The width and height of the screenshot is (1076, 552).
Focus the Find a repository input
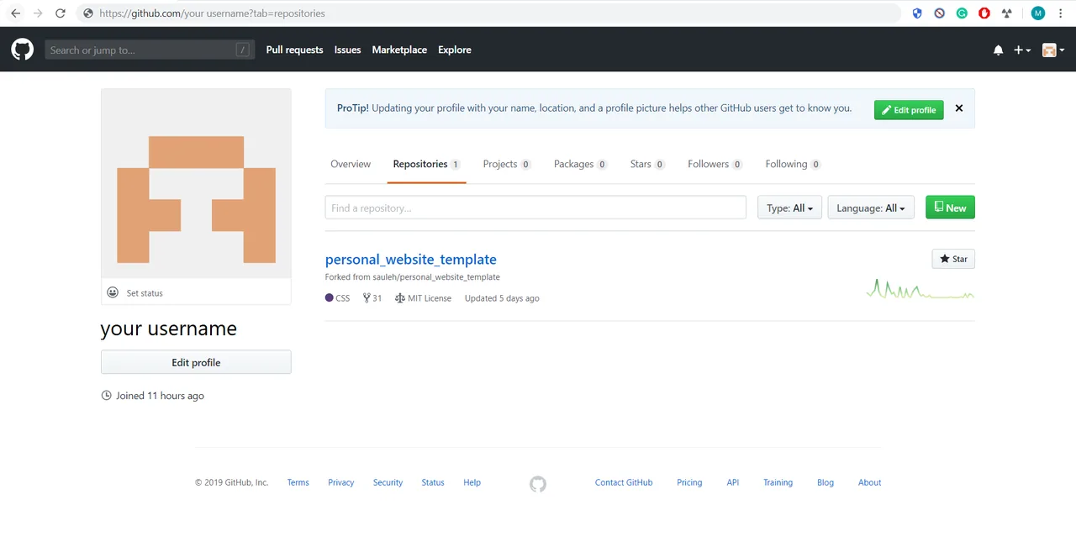pyautogui.click(x=535, y=208)
